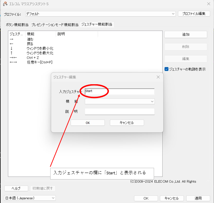Close the エレコム マウスアシスタント5 window
This screenshot has height=203, width=214.
click(x=208, y=4)
